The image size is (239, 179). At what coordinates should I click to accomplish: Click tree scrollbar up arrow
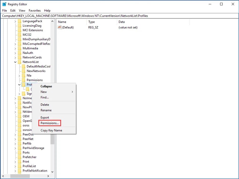point(52,21)
